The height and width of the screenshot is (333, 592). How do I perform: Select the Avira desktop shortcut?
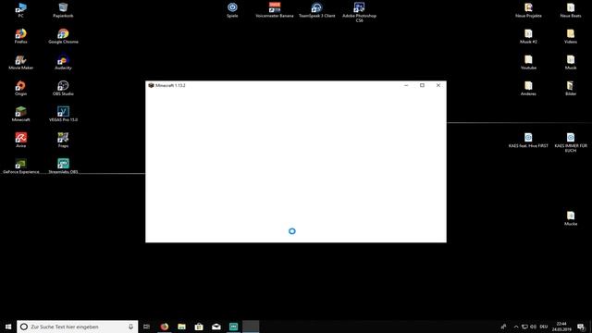click(x=20, y=141)
